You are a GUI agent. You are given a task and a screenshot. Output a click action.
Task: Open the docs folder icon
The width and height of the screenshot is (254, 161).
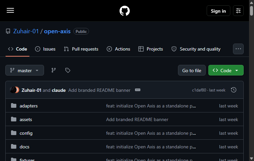coord(14,147)
